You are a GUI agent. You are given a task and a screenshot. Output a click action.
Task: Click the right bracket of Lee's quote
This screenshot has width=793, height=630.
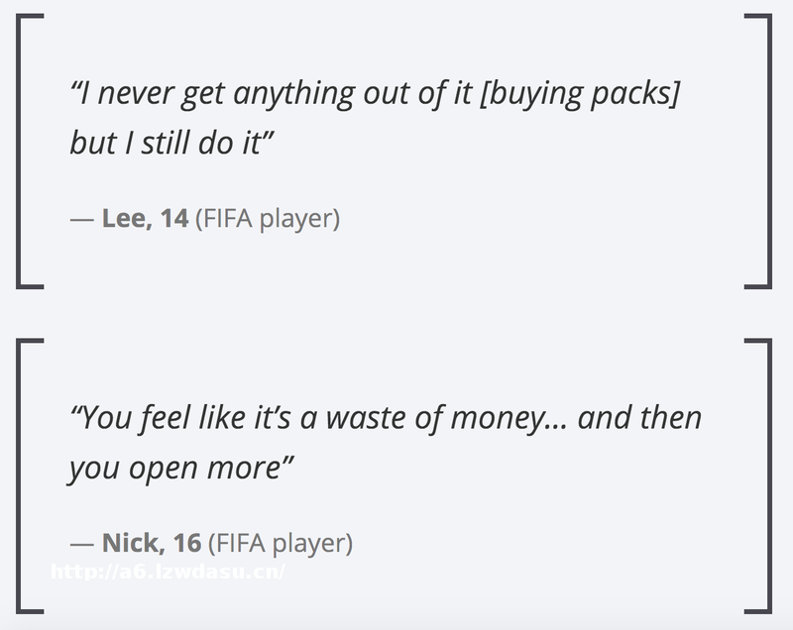(x=765, y=151)
